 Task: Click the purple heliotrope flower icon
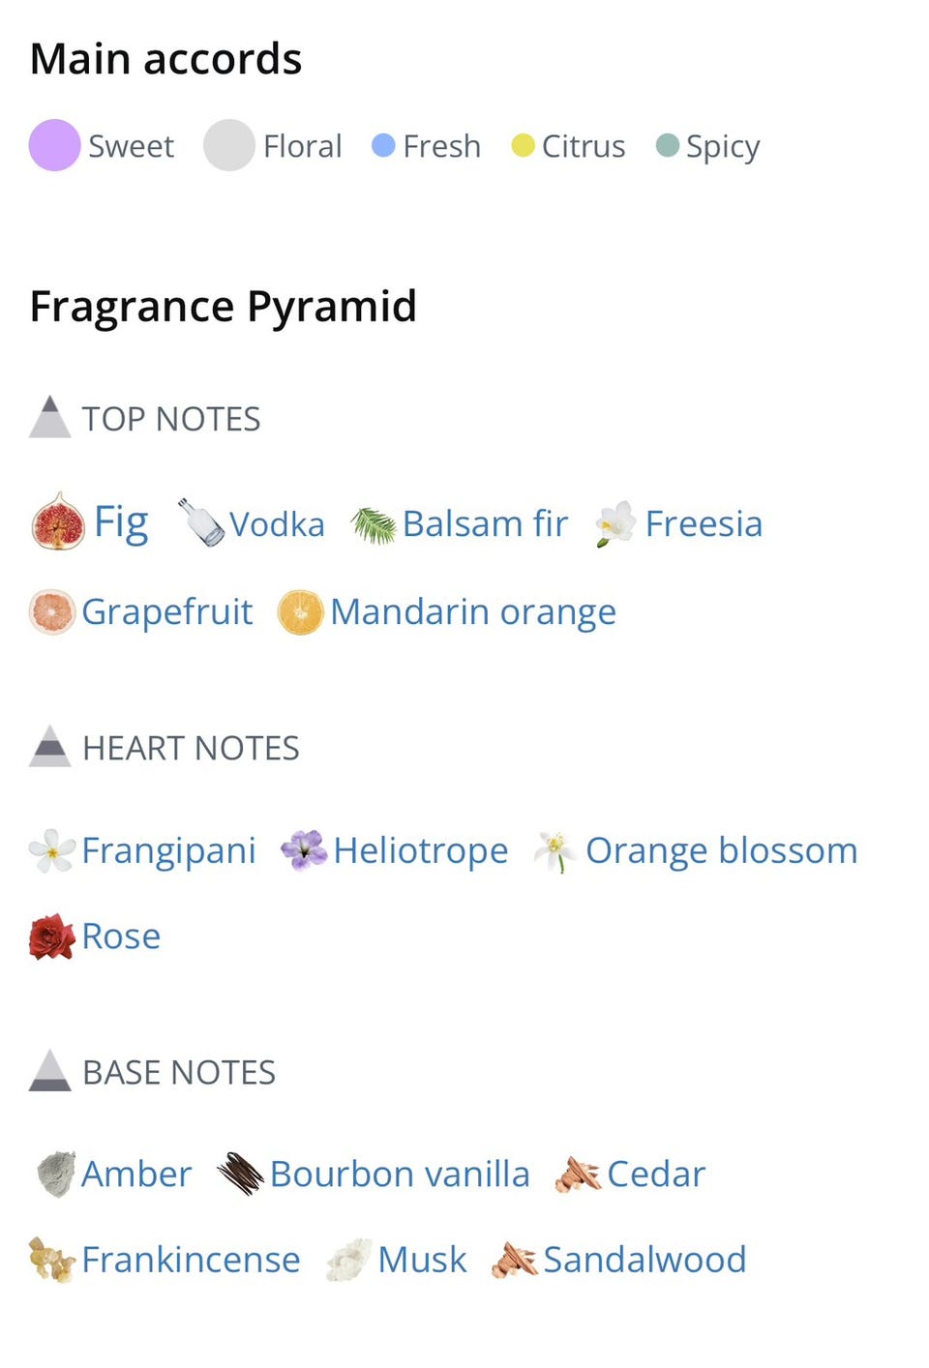(304, 851)
